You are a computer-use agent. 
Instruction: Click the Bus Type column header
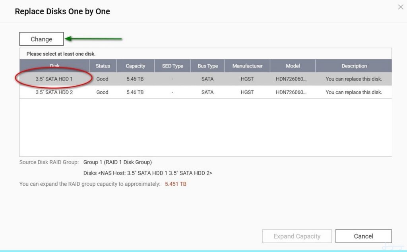(207, 66)
